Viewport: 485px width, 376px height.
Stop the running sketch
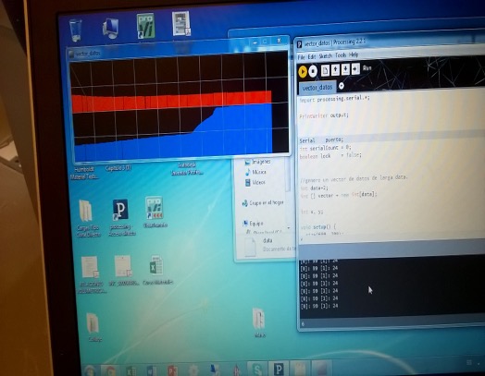pos(313,71)
